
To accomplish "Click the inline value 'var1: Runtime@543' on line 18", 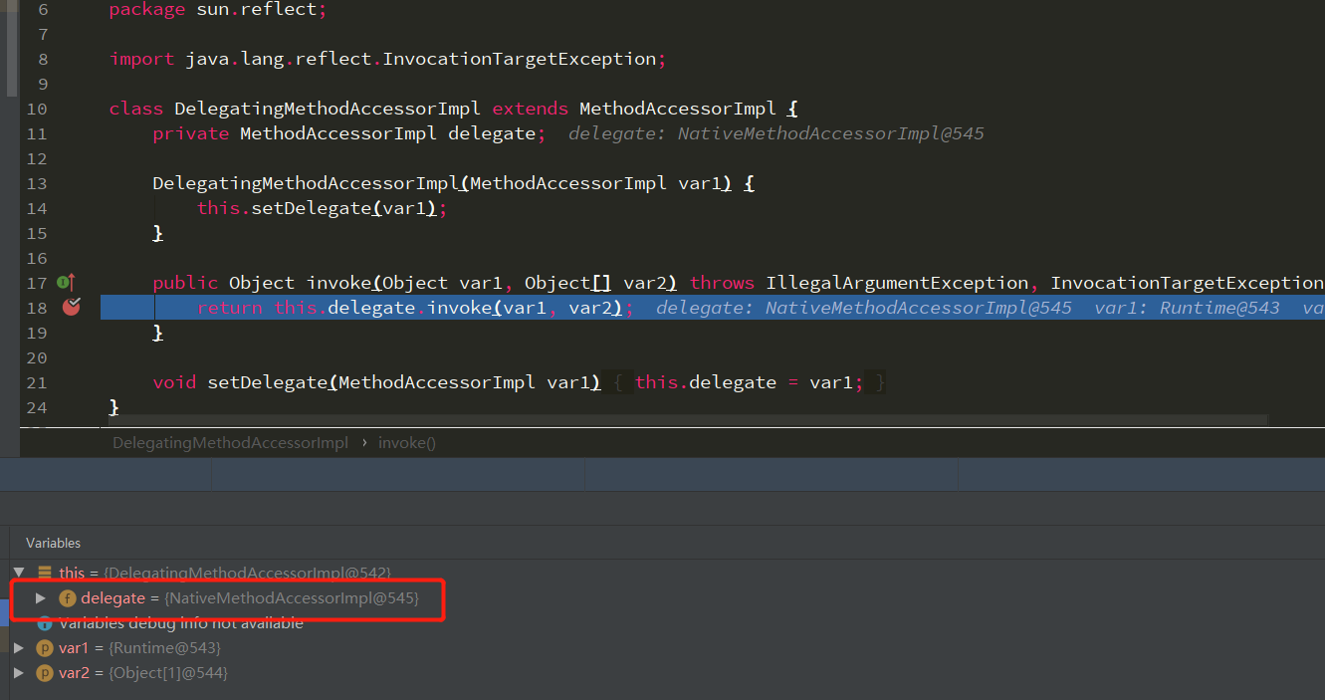I will [x=1187, y=308].
